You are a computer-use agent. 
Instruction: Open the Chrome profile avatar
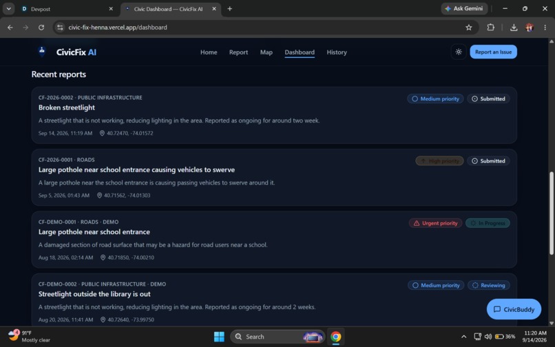[x=530, y=28]
